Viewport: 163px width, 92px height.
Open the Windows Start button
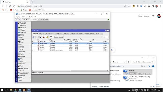pyautogui.click(x=2, y=90)
